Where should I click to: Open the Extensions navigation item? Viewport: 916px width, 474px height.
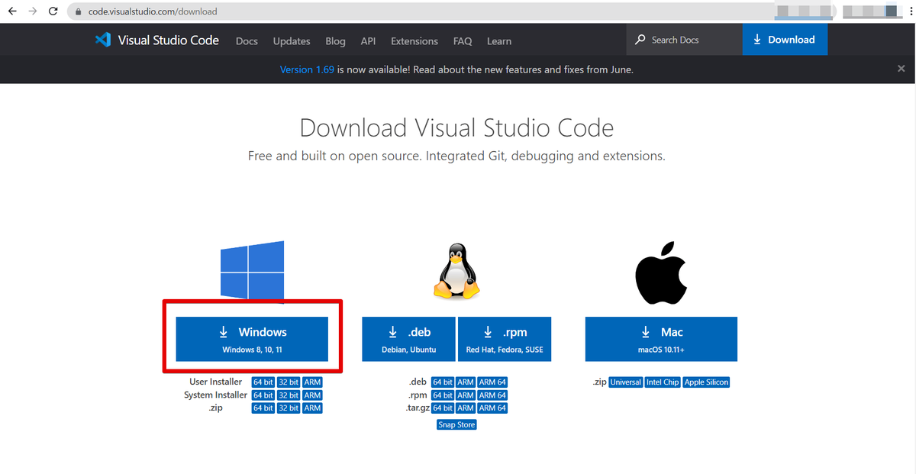414,41
